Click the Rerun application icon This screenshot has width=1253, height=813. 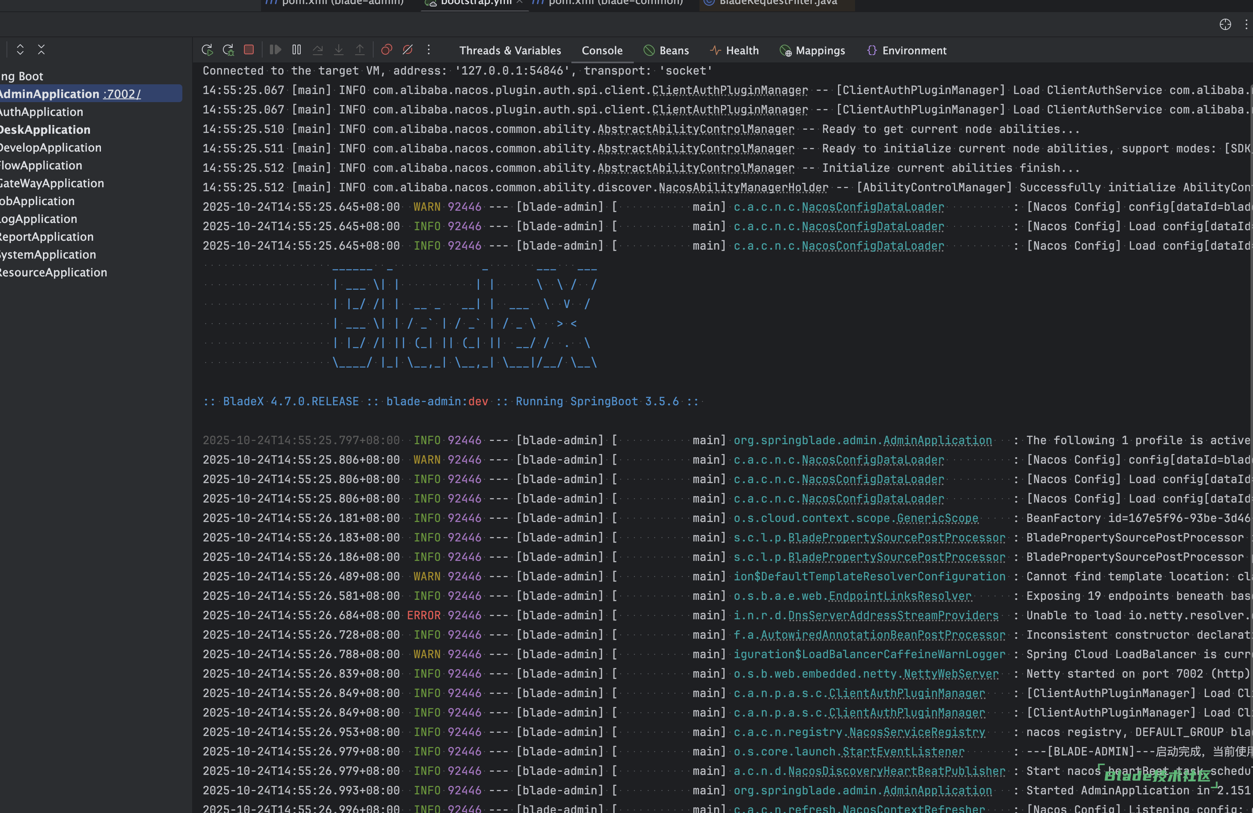(207, 50)
